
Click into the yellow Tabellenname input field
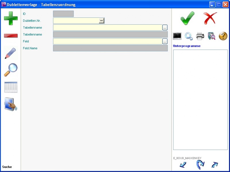108,28
